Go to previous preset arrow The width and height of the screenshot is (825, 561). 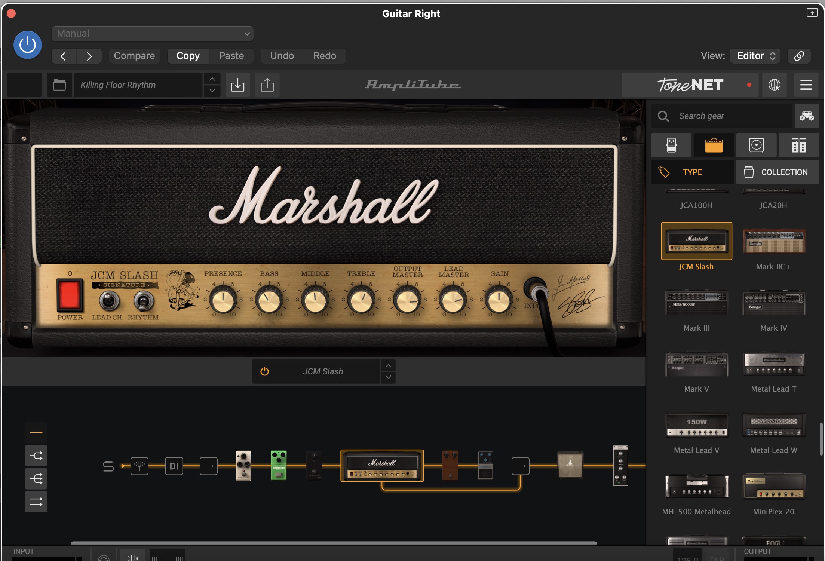point(64,56)
